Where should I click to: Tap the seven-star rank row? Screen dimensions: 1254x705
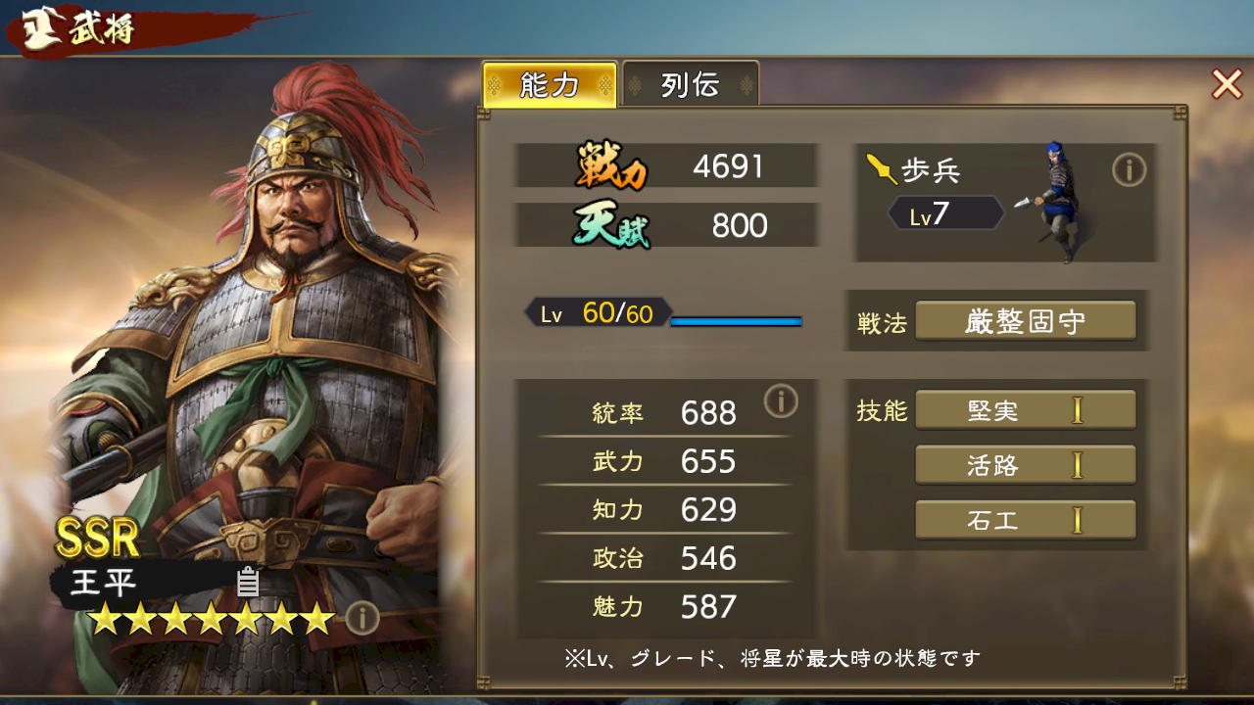point(212,619)
